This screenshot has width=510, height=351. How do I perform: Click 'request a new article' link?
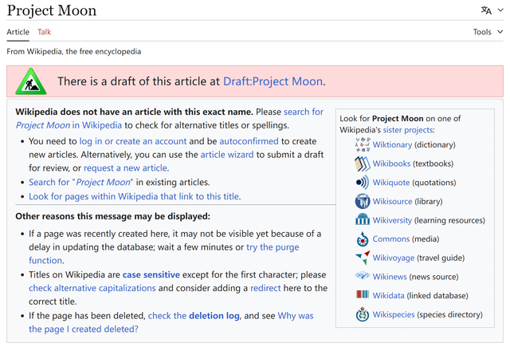126,168
